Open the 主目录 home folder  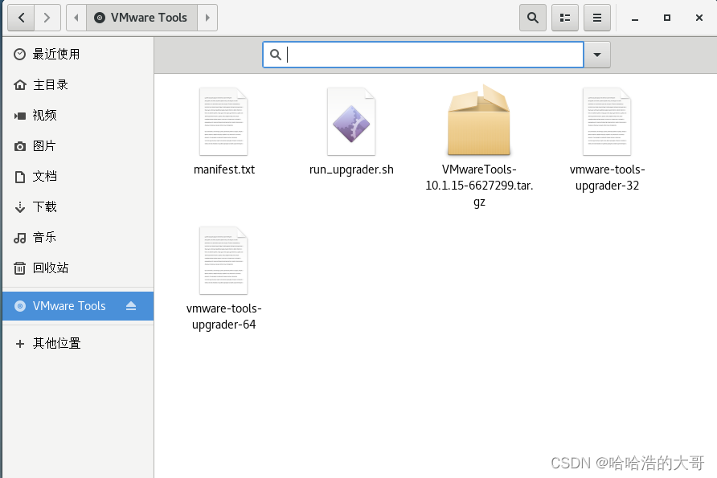tap(78, 85)
